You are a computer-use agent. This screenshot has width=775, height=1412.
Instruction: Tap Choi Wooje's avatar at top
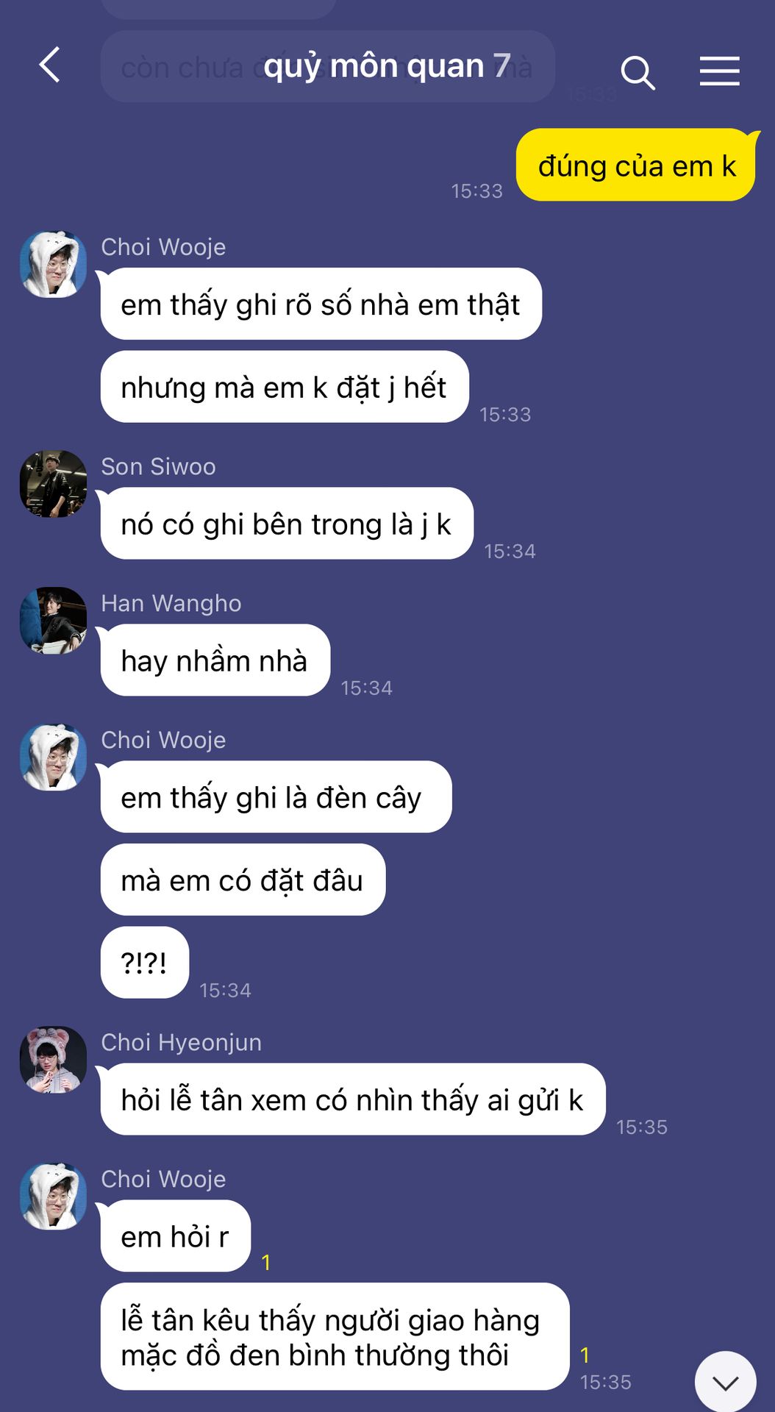(53, 264)
